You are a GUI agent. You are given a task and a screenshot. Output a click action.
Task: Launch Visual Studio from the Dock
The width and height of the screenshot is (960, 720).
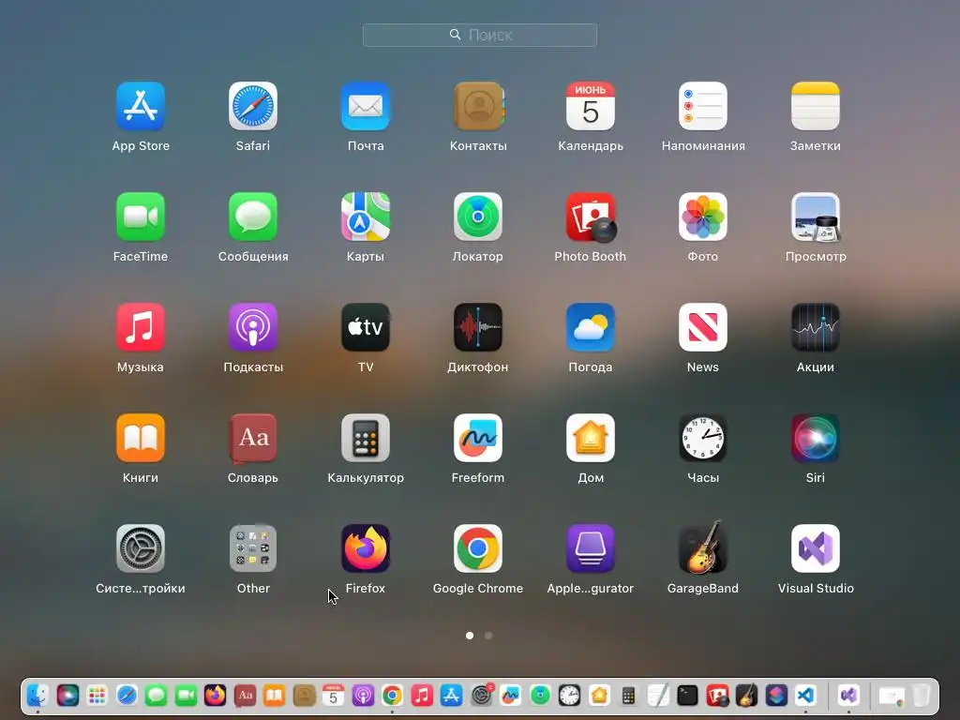[x=848, y=696]
